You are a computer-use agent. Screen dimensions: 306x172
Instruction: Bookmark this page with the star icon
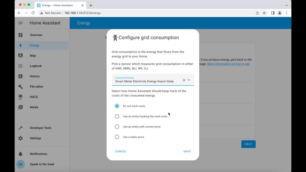(264, 13)
